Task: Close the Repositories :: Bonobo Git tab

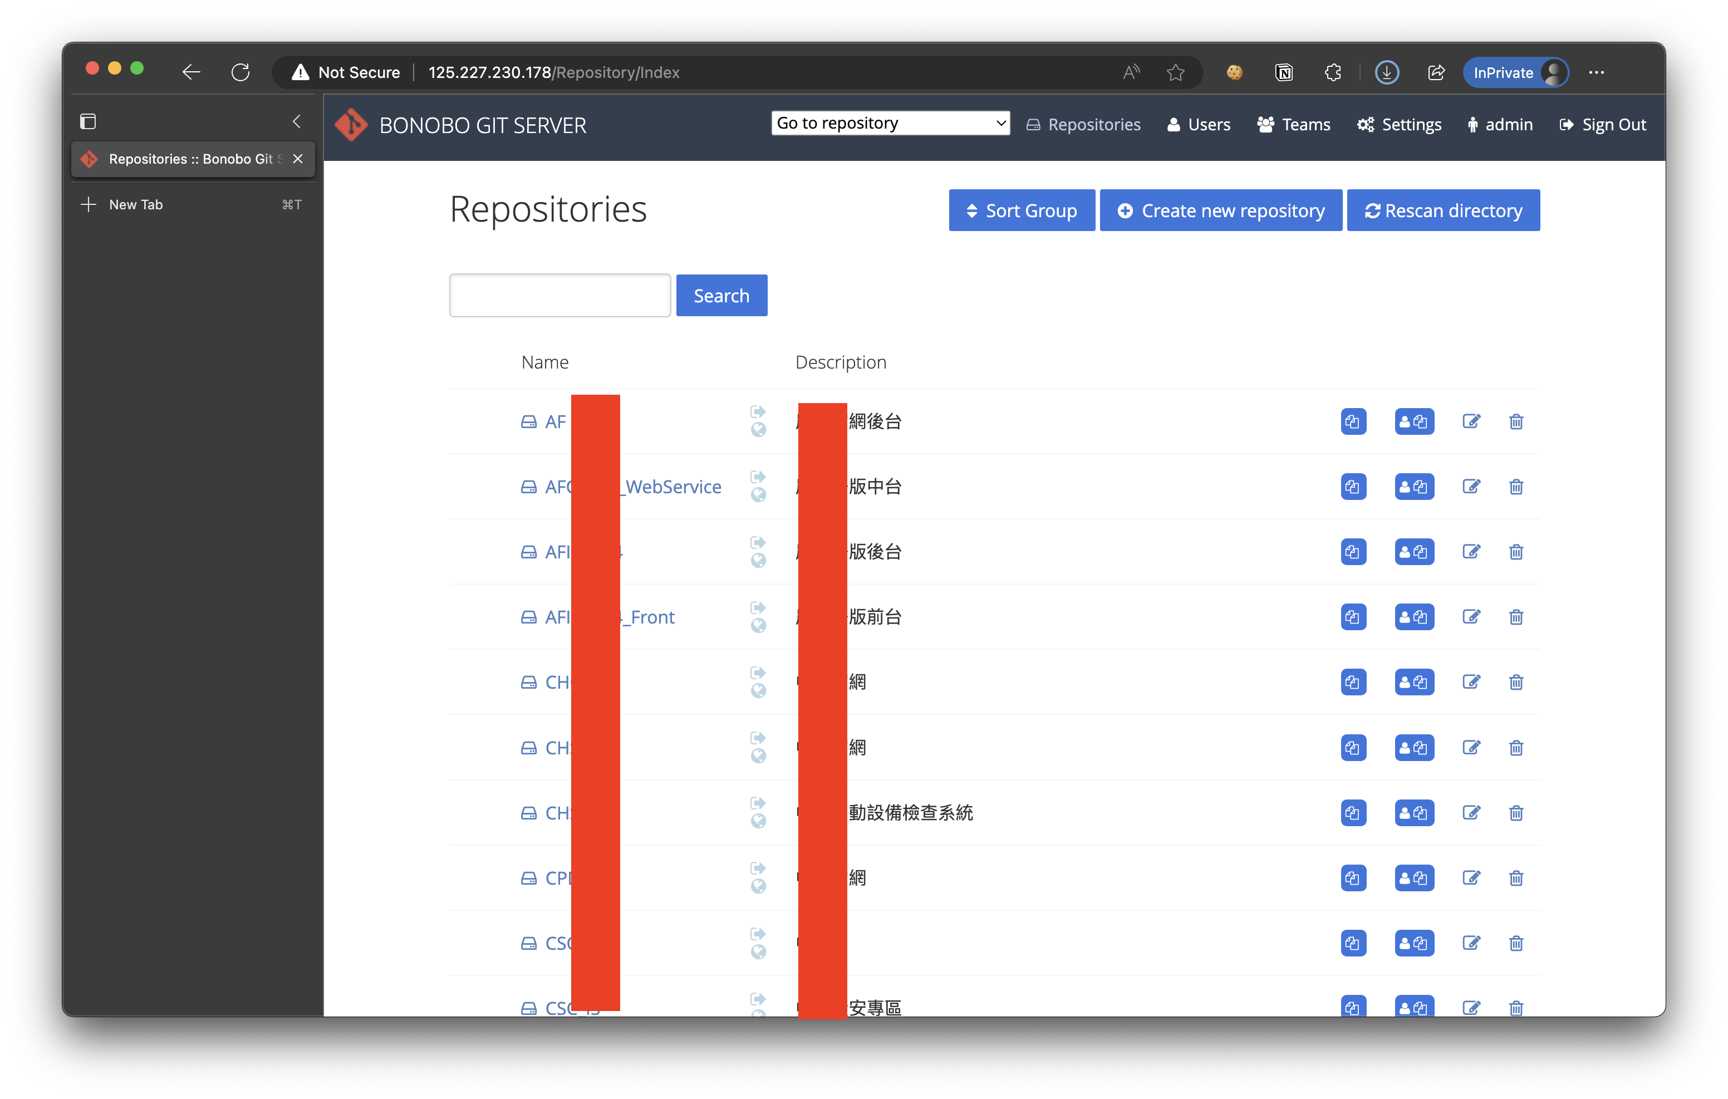Action: [x=298, y=159]
